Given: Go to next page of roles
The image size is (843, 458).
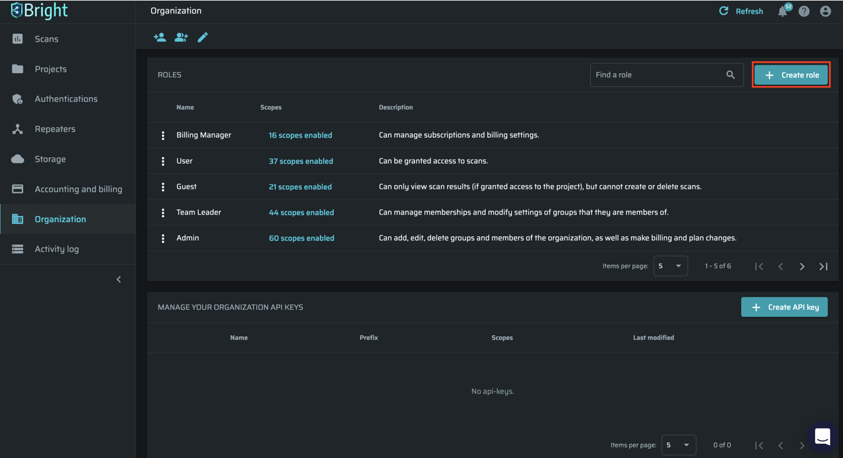Looking at the screenshot, I should [x=802, y=267].
